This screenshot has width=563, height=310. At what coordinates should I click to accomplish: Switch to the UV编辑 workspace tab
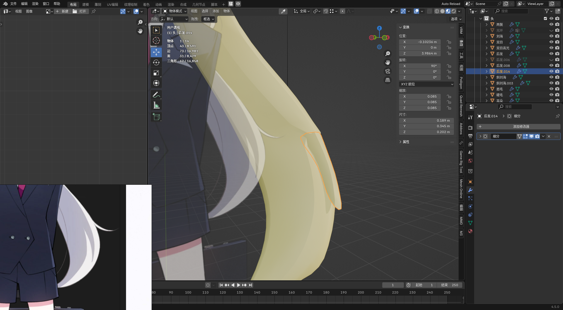(112, 4)
